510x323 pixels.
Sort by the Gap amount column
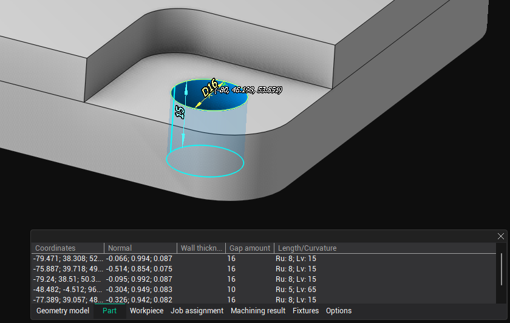(x=249, y=248)
